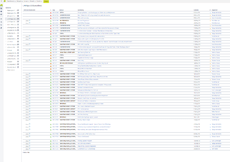Sort by the Status column header
This screenshot has height=162, width=230.
pyautogui.click(x=61, y=10)
